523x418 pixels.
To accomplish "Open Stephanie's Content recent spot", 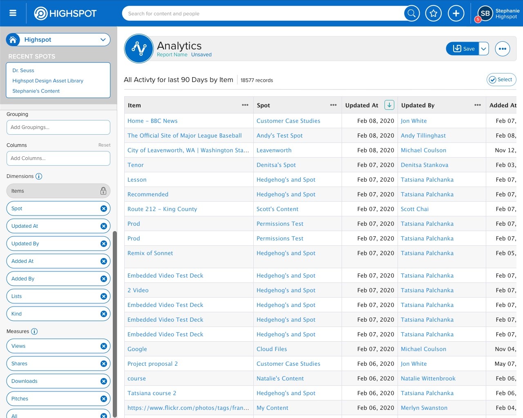I will click(x=36, y=91).
